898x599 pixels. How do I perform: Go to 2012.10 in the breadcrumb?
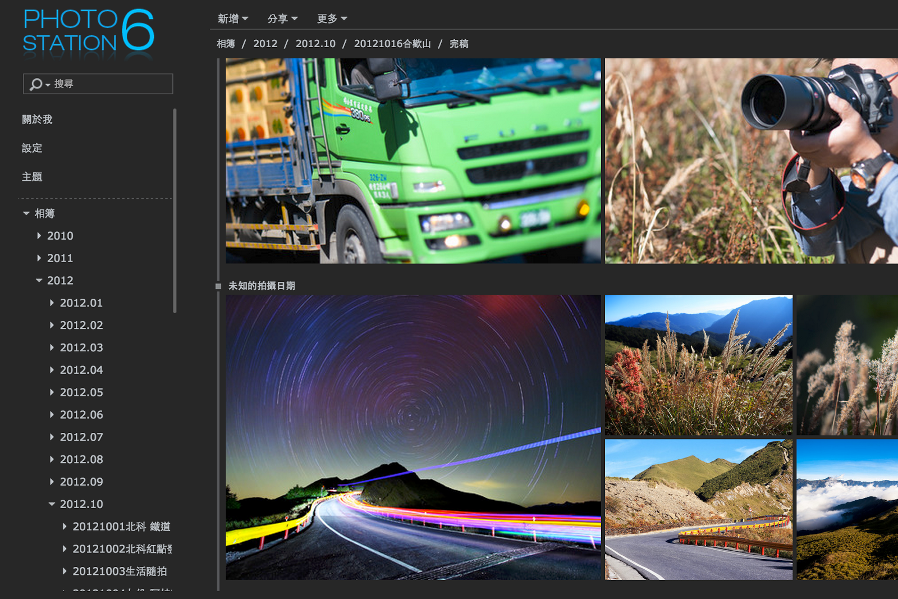click(x=315, y=44)
